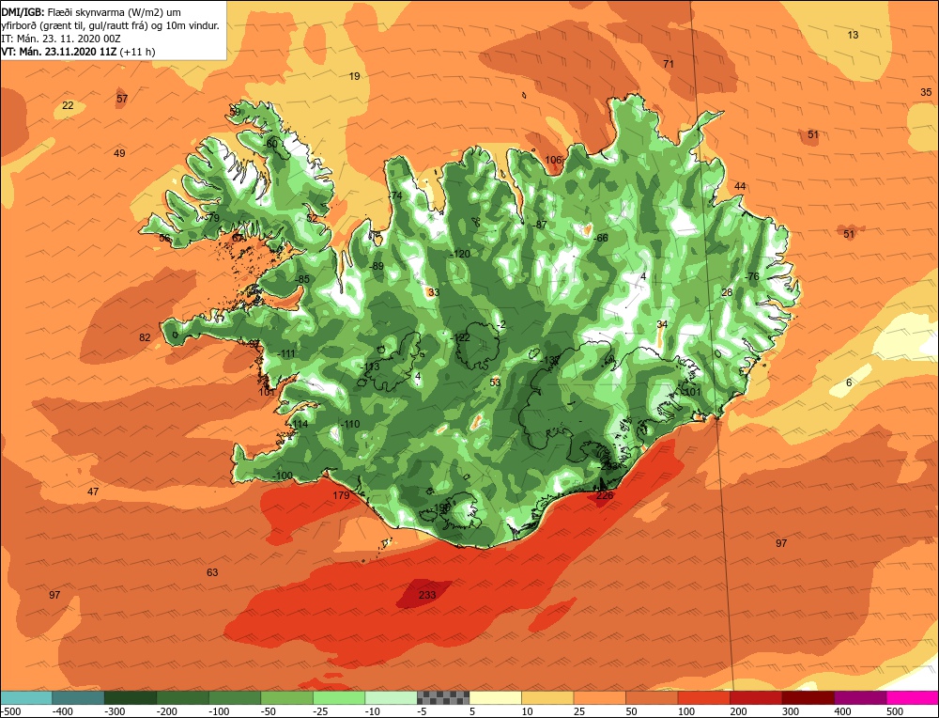
Task: Click the magenta swatch right of 500
Action: click(913, 697)
